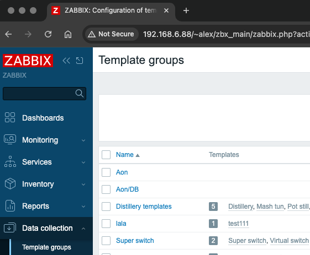Image resolution: width=310 pixels, height=255 pixels.
Task: Click the sidebar search magnifier icon
Action: click(80, 94)
